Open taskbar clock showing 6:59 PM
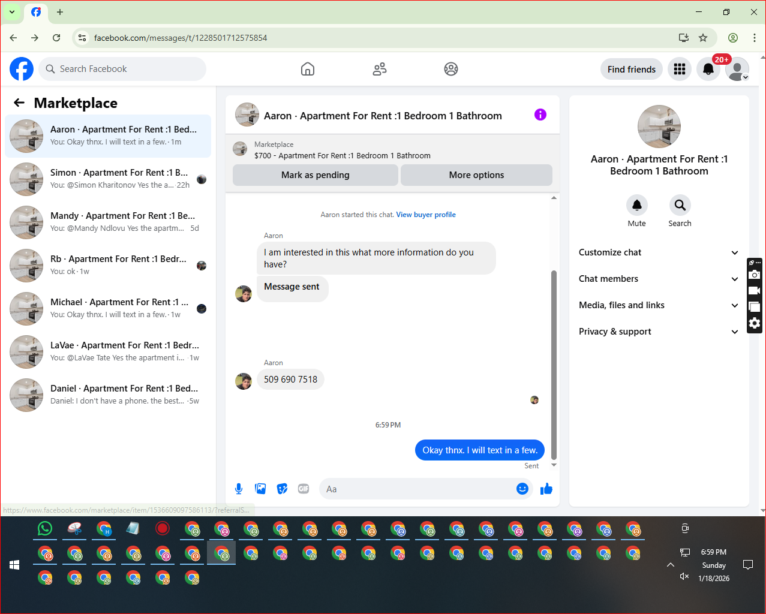This screenshot has height=614, width=766. point(714,565)
